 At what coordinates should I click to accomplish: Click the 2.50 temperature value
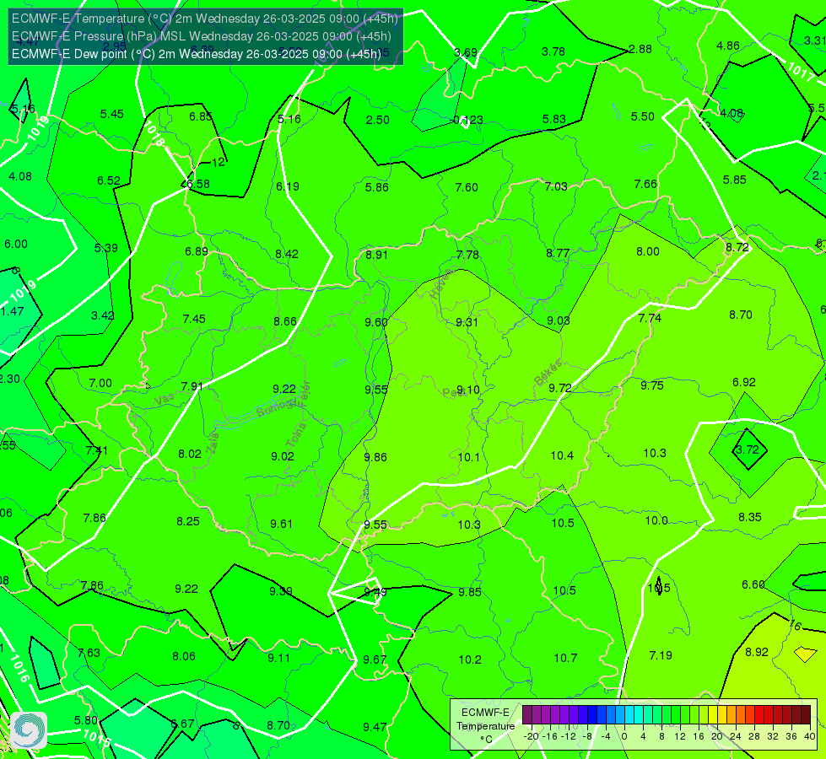[378, 120]
